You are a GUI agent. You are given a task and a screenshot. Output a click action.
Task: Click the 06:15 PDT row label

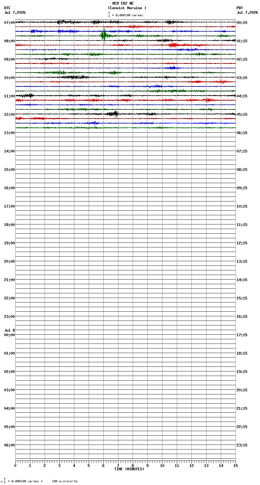242,133
